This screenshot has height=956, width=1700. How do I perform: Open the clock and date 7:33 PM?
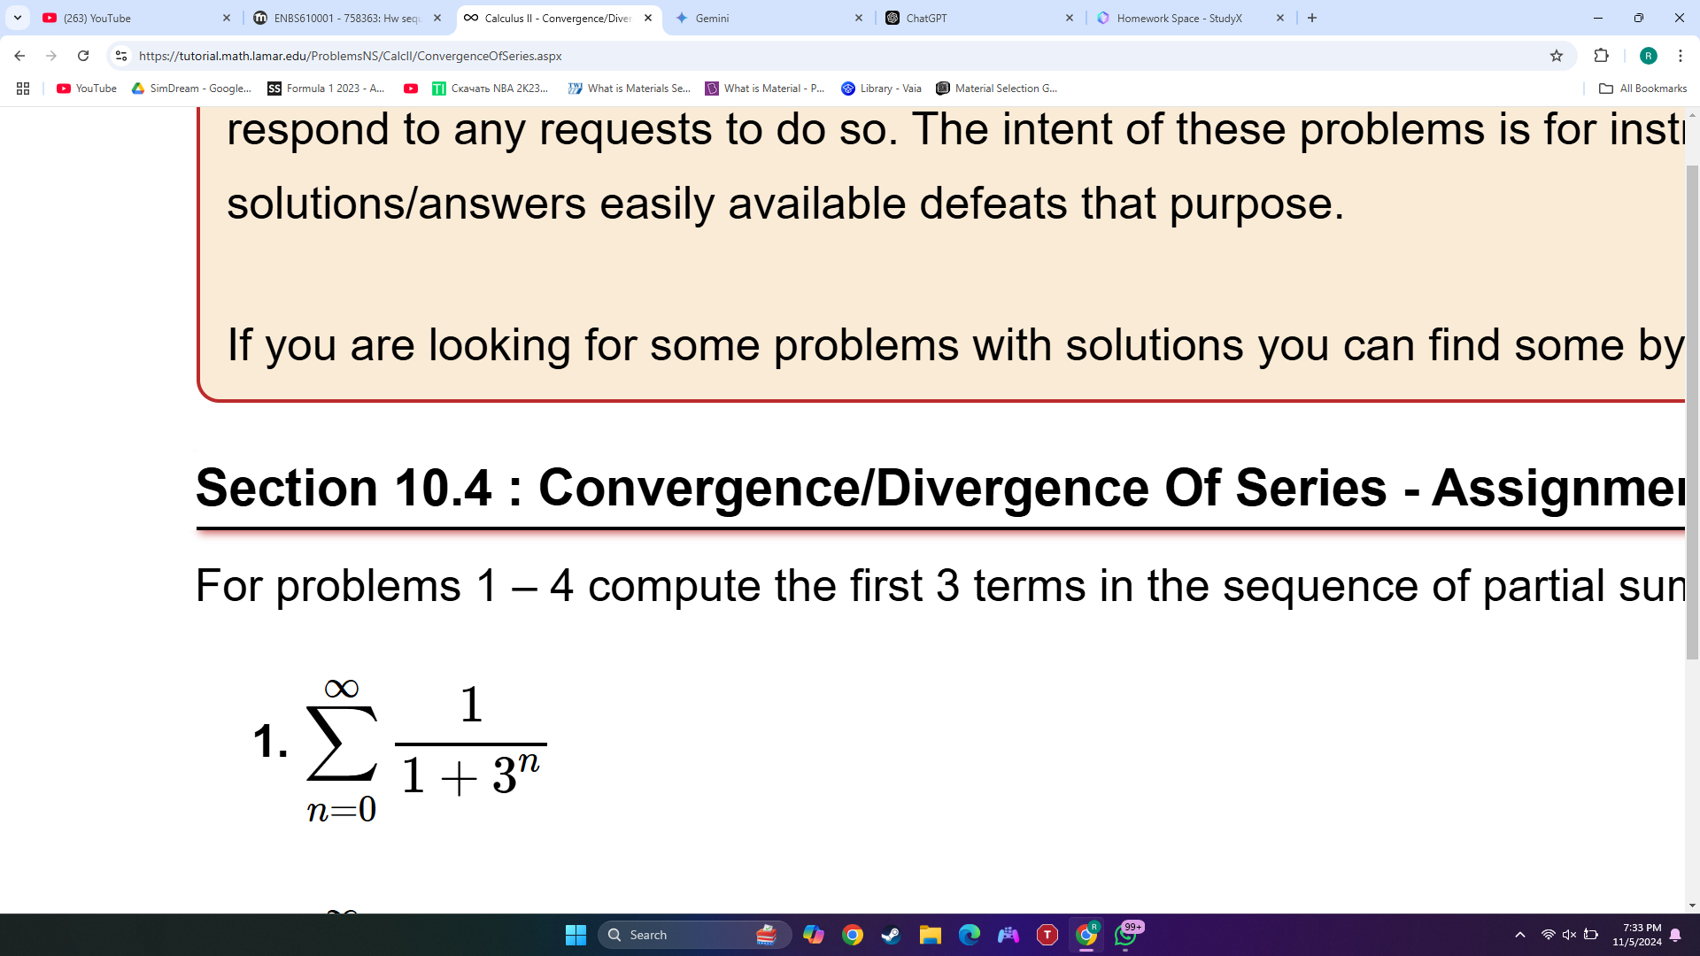1636,935
